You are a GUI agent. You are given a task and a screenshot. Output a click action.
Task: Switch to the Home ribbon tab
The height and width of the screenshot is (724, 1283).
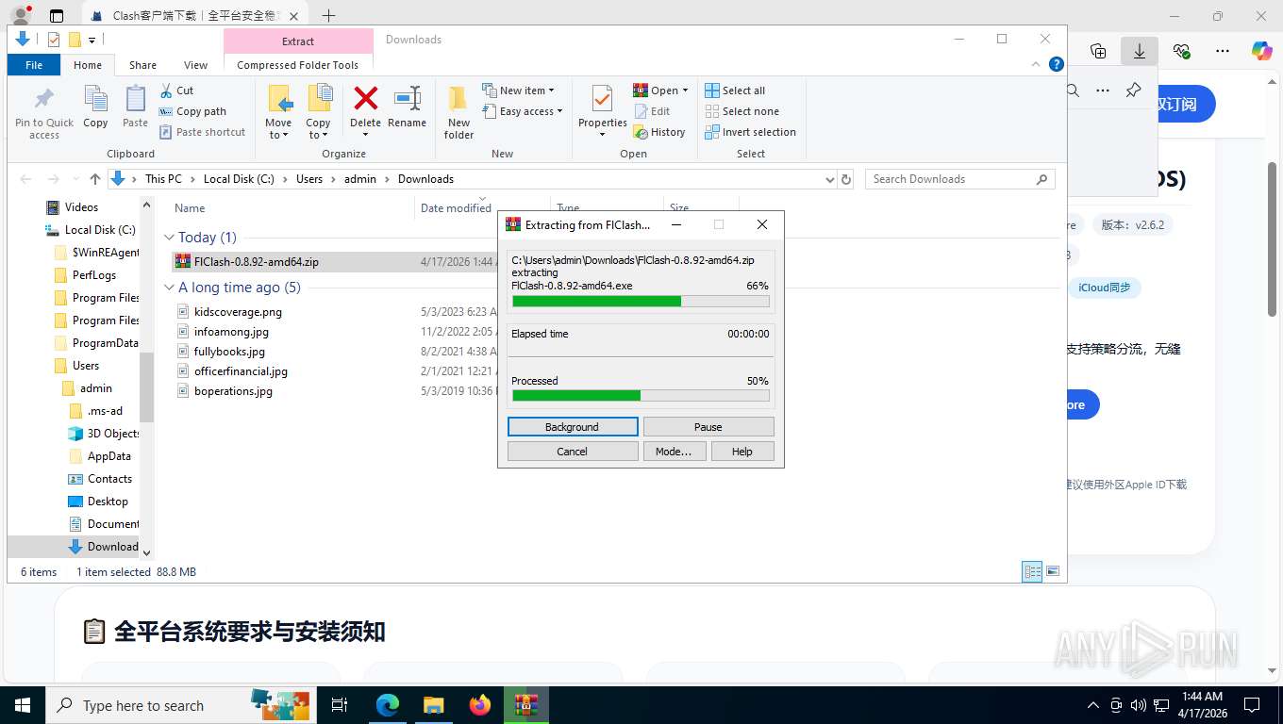click(88, 65)
